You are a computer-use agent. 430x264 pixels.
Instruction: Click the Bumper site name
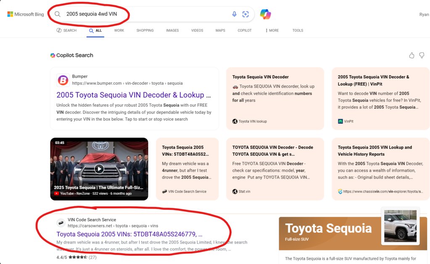(x=80, y=76)
